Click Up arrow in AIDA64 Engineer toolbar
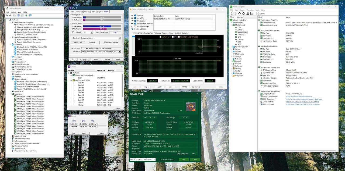 pyautogui.click(x=240, y=13)
